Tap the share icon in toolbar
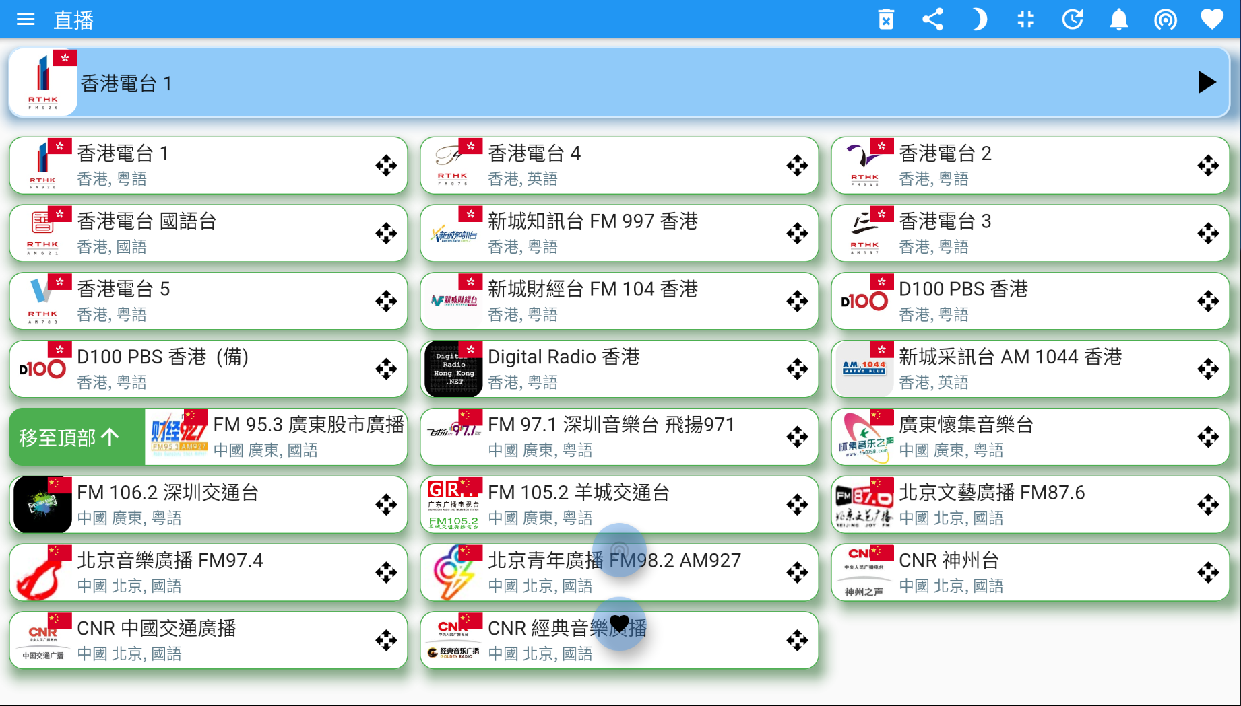 pyautogui.click(x=932, y=20)
